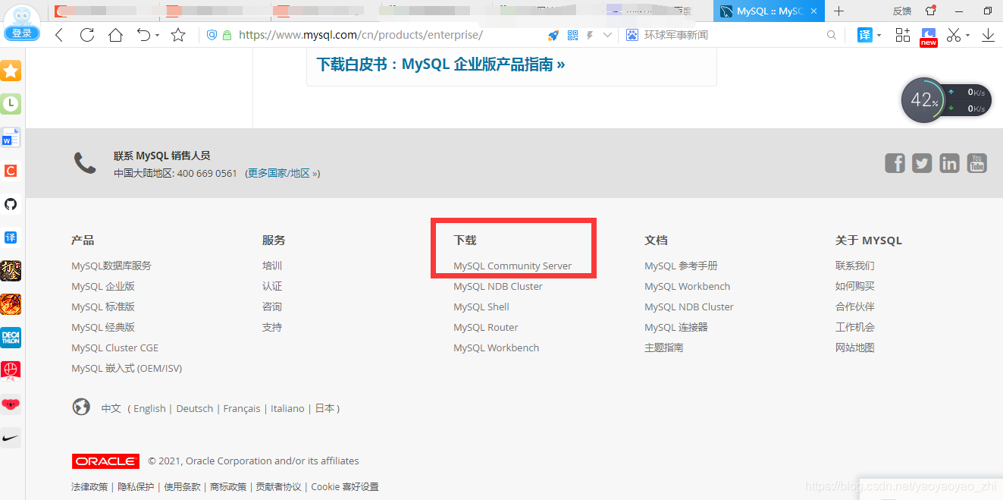Click the rocket speed-up icon in address bar
Image resolution: width=1003 pixels, height=500 pixels.
pyautogui.click(x=553, y=35)
